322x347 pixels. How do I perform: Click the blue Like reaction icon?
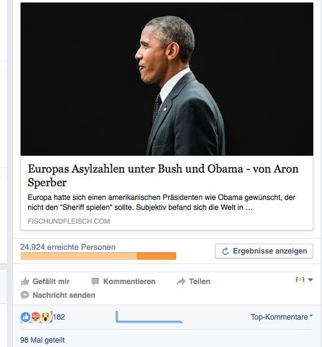[x=26, y=317]
